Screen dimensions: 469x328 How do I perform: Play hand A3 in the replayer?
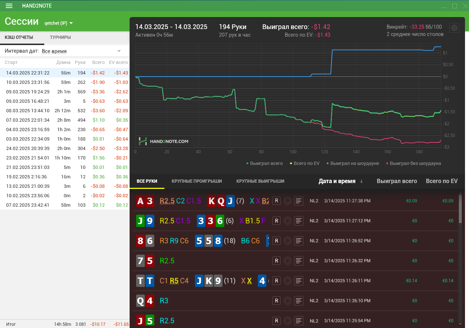point(287,201)
